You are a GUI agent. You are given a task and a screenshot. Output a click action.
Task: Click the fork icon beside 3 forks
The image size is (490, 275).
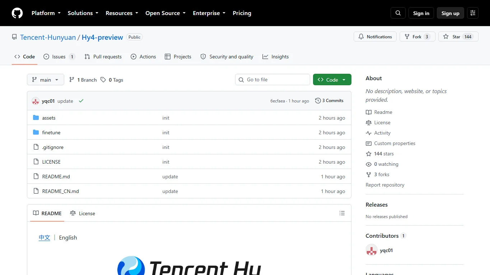[369, 174]
